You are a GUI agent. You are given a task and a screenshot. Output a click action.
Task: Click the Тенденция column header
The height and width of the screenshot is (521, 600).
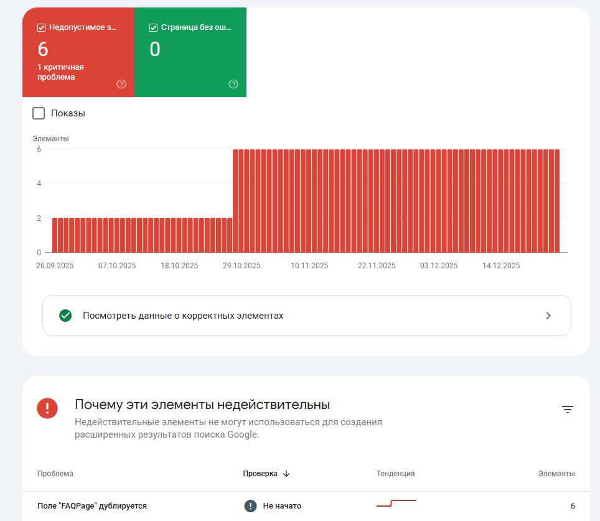[395, 474]
